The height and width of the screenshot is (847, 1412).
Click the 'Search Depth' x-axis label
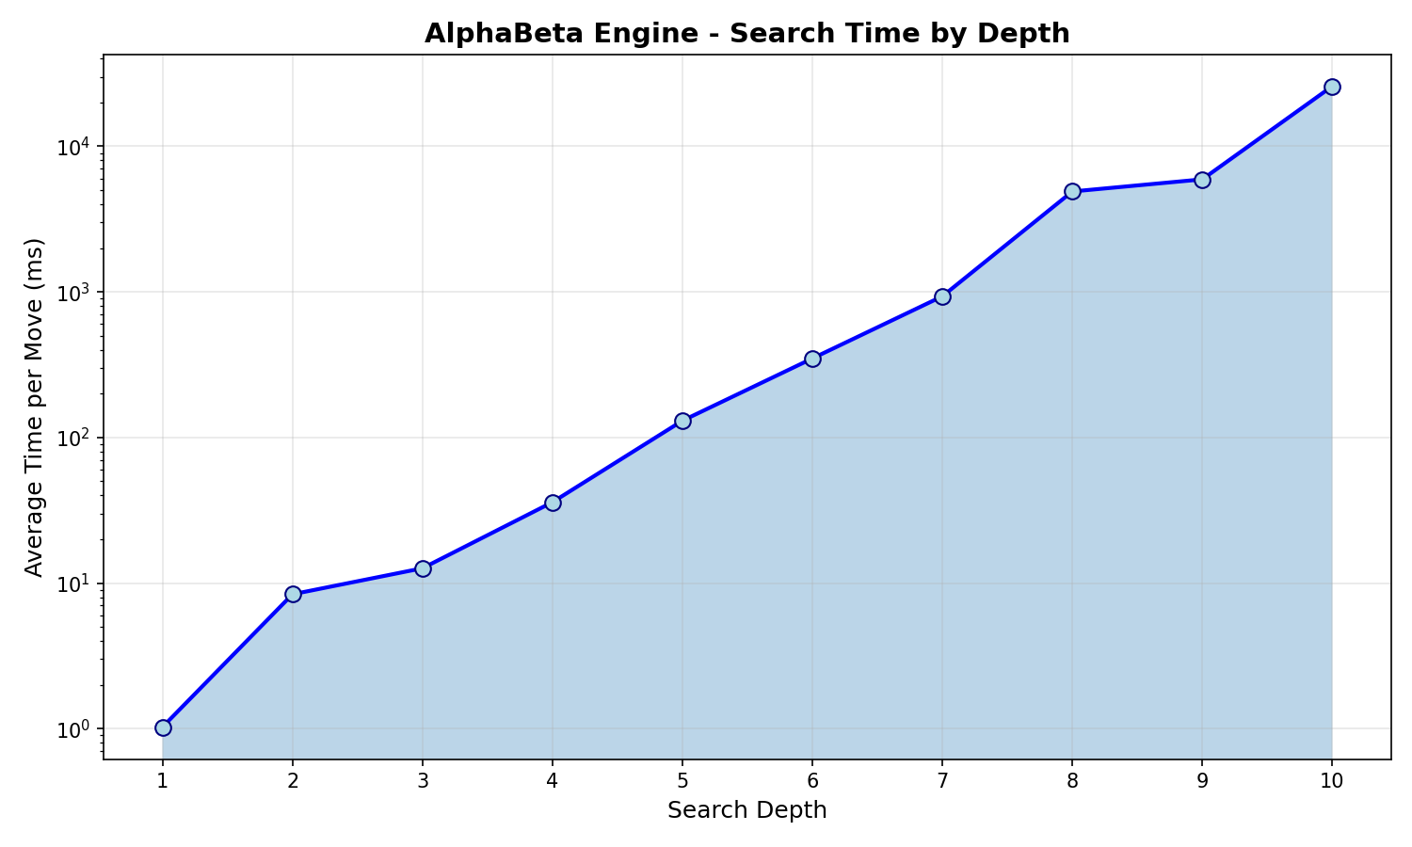tap(746, 810)
